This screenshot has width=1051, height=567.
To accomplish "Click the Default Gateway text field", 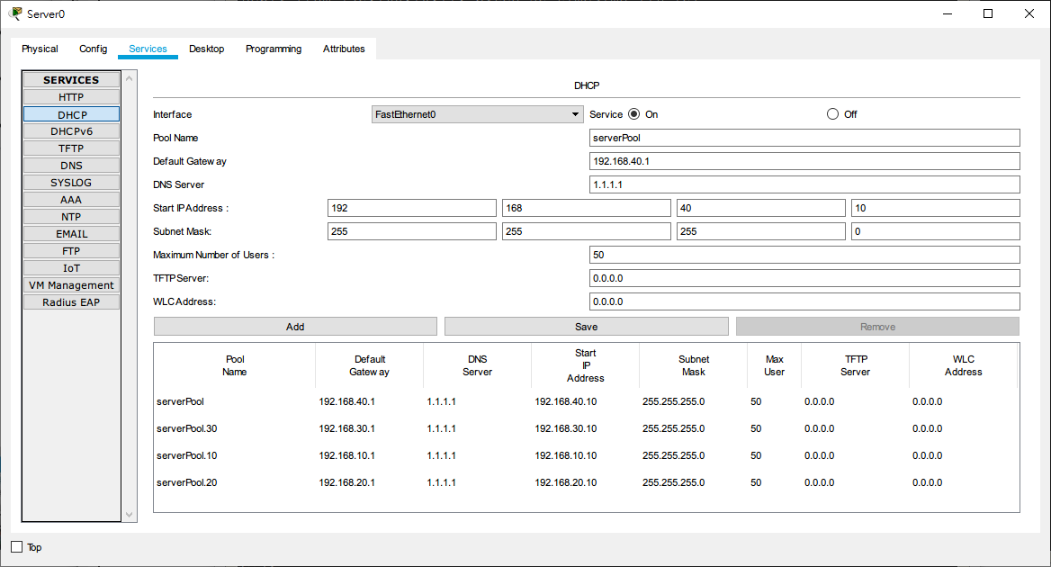I will click(x=804, y=161).
